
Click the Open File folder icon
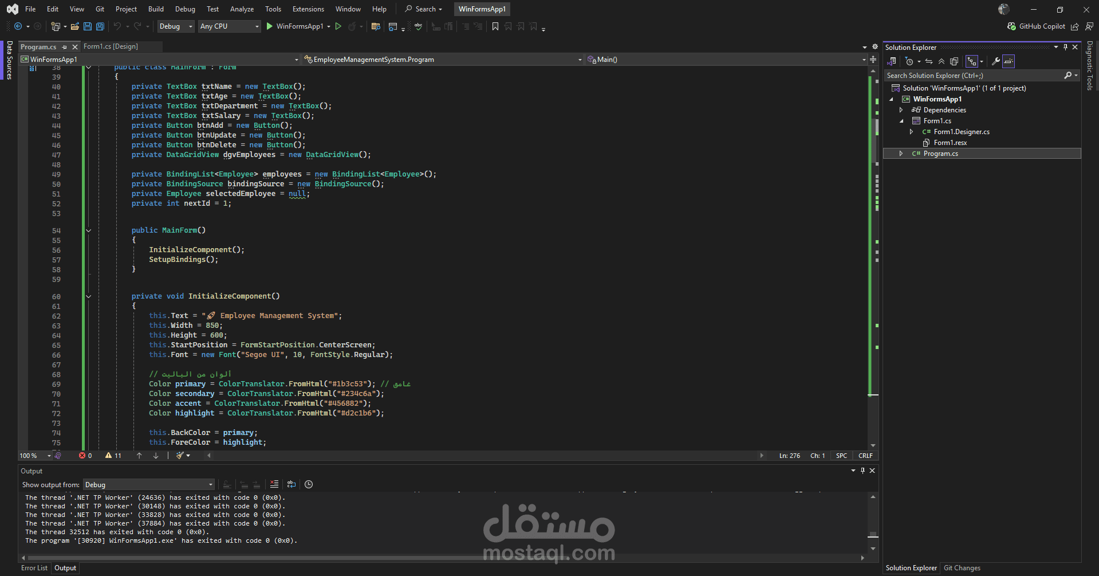click(x=75, y=26)
